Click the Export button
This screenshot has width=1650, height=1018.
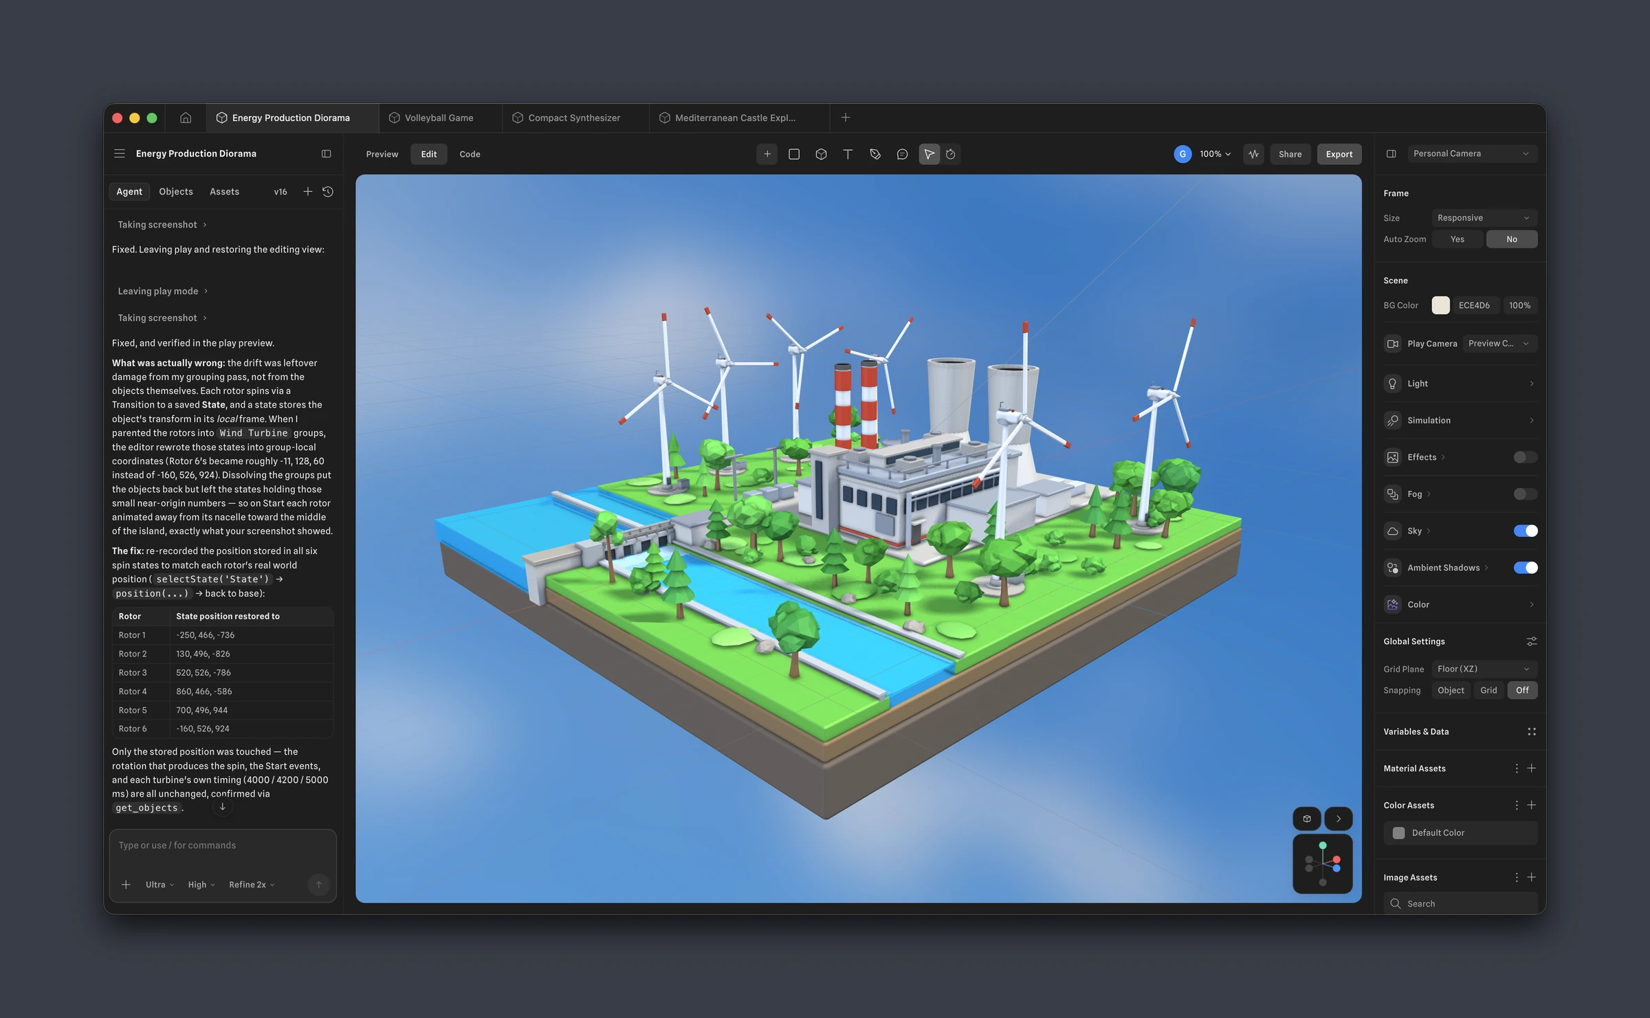click(x=1339, y=154)
